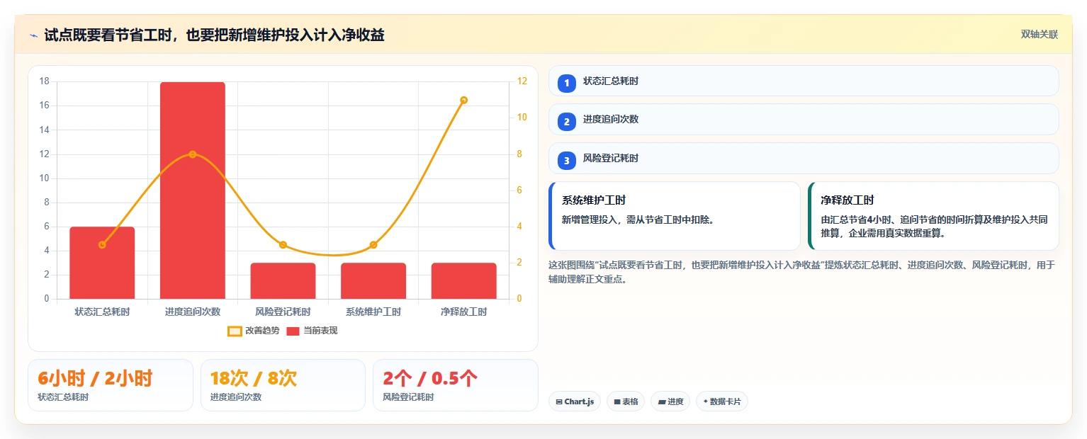Click the trend line point above 风险登记耗时 bar
1087x439 pixels.
click(283, 245)
